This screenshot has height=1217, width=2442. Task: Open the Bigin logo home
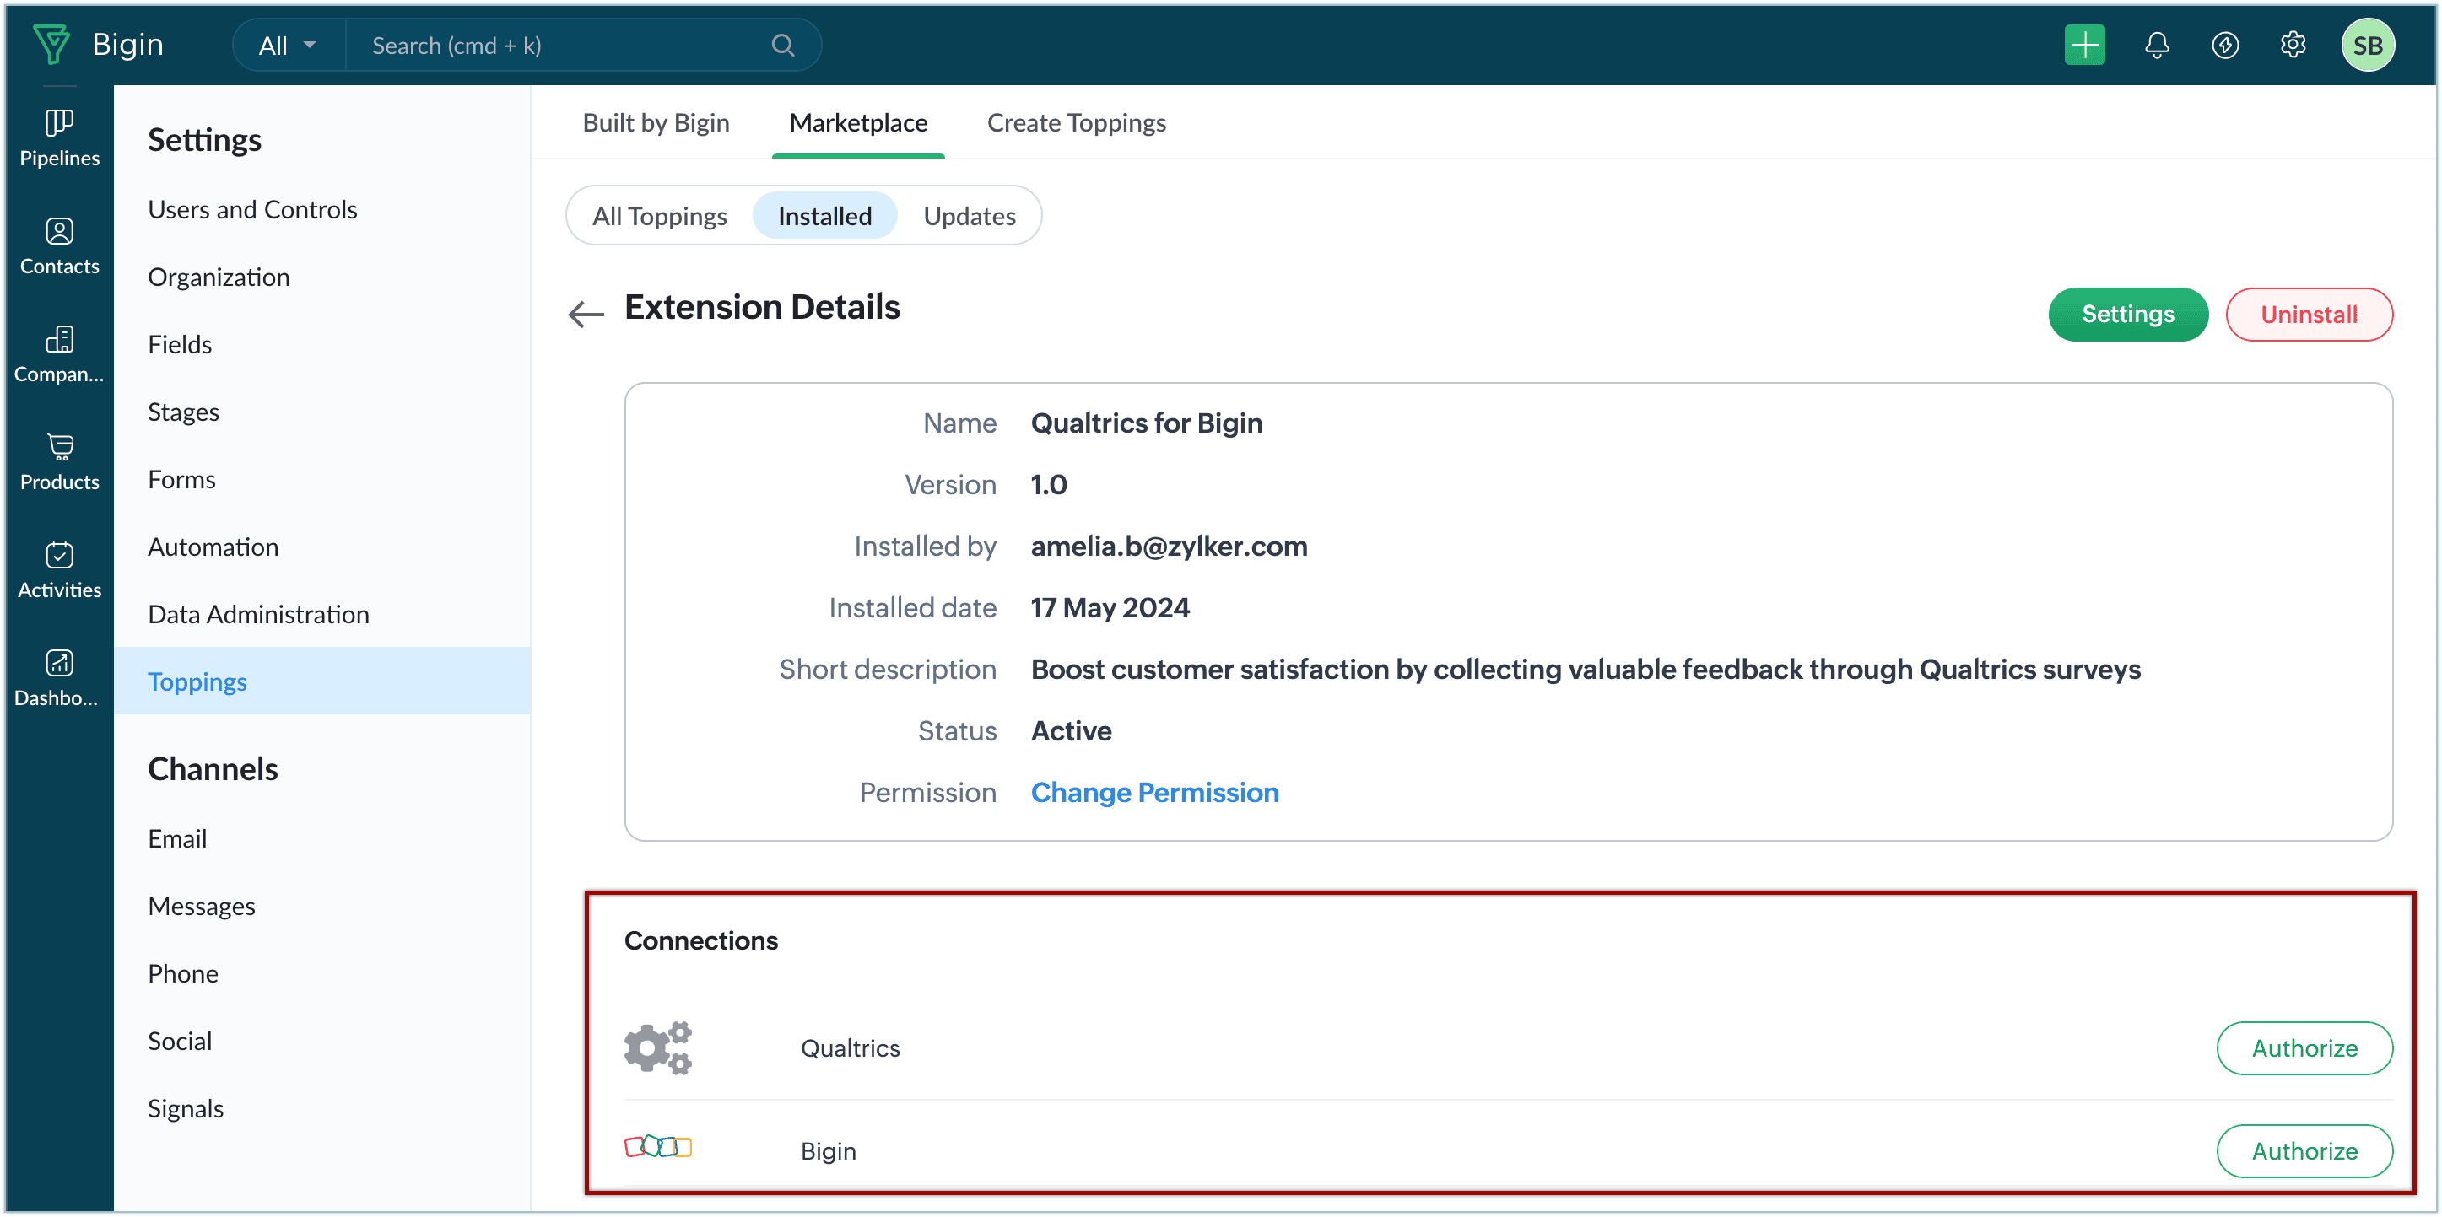tap(99, 45)
